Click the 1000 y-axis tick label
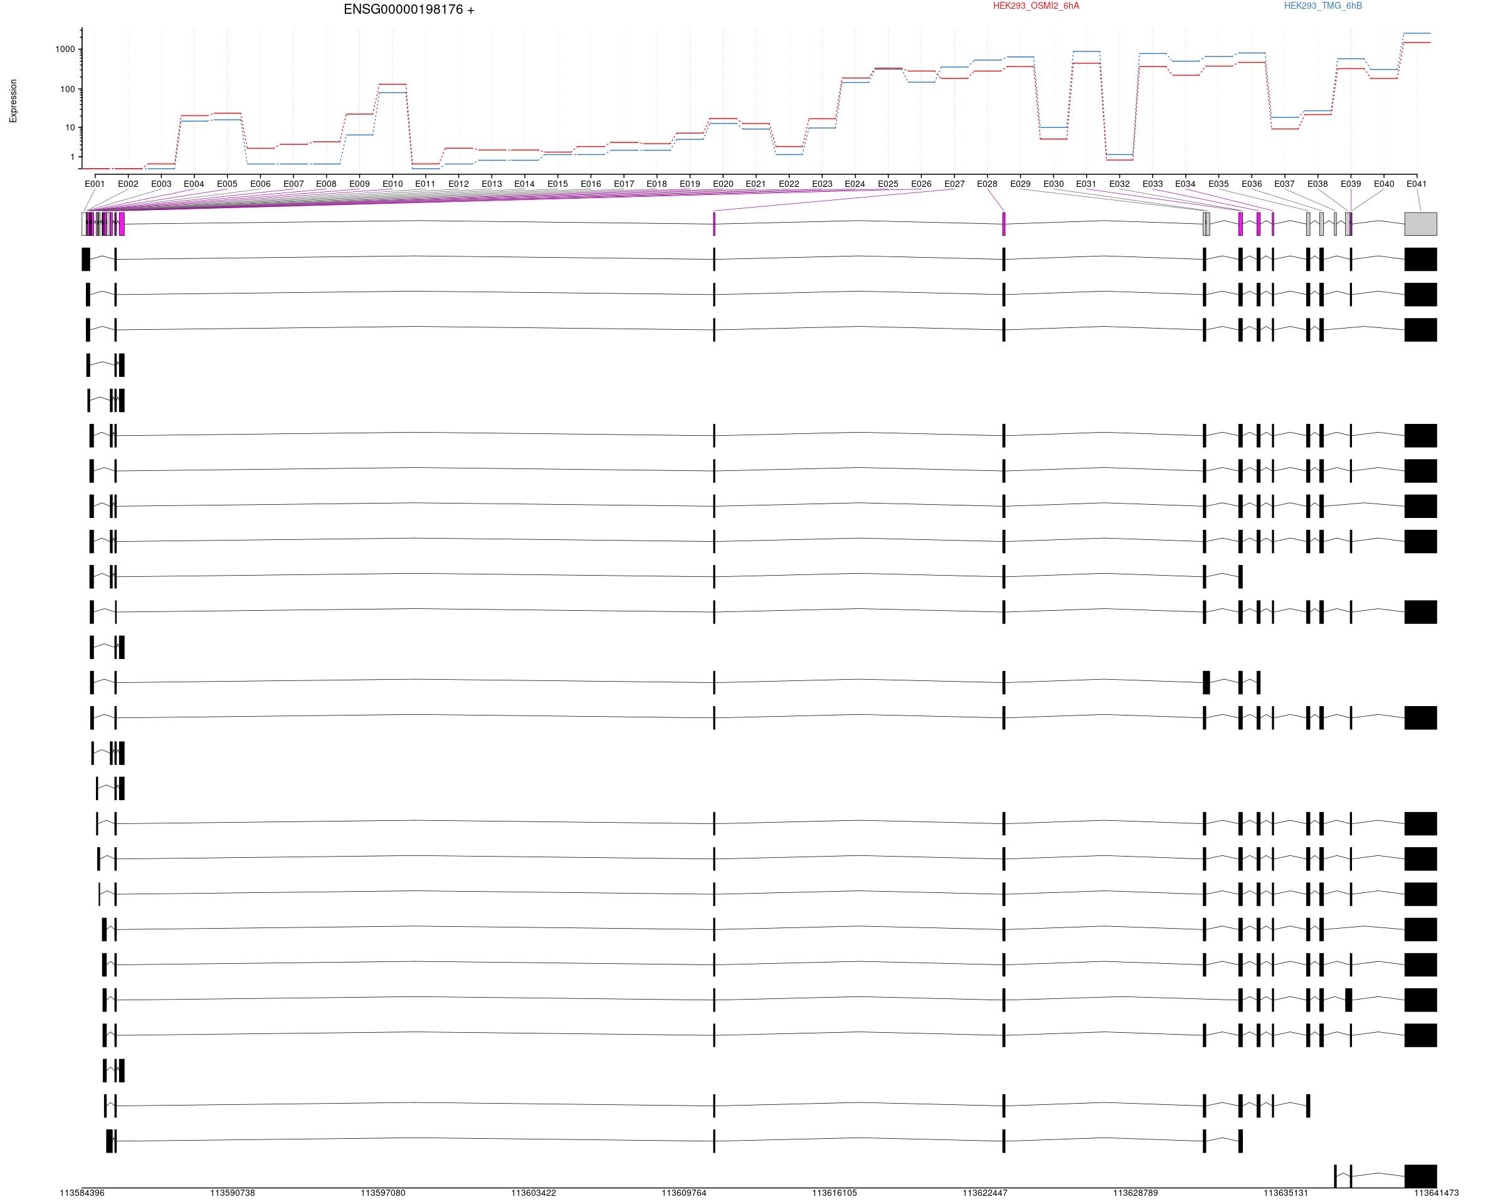The width and height of the screenshot is (1505, 1204). click(x=65, y=50)
